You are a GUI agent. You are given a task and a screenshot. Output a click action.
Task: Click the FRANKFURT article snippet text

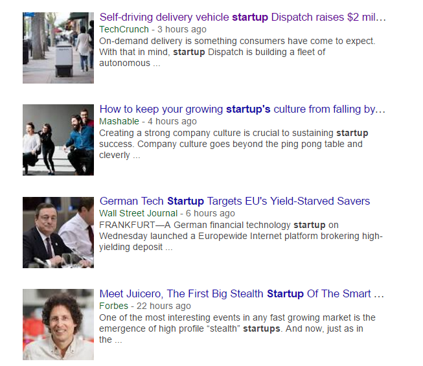[x=240, y=236]
